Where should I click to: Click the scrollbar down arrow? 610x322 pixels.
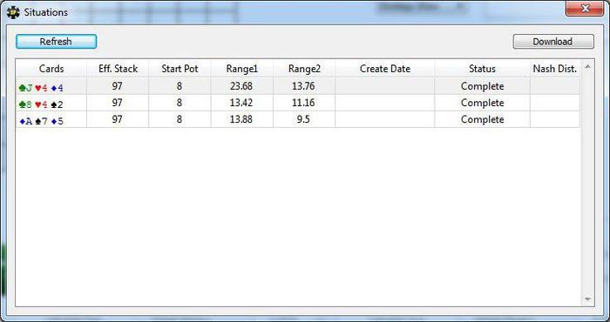(x=587, y=299)
